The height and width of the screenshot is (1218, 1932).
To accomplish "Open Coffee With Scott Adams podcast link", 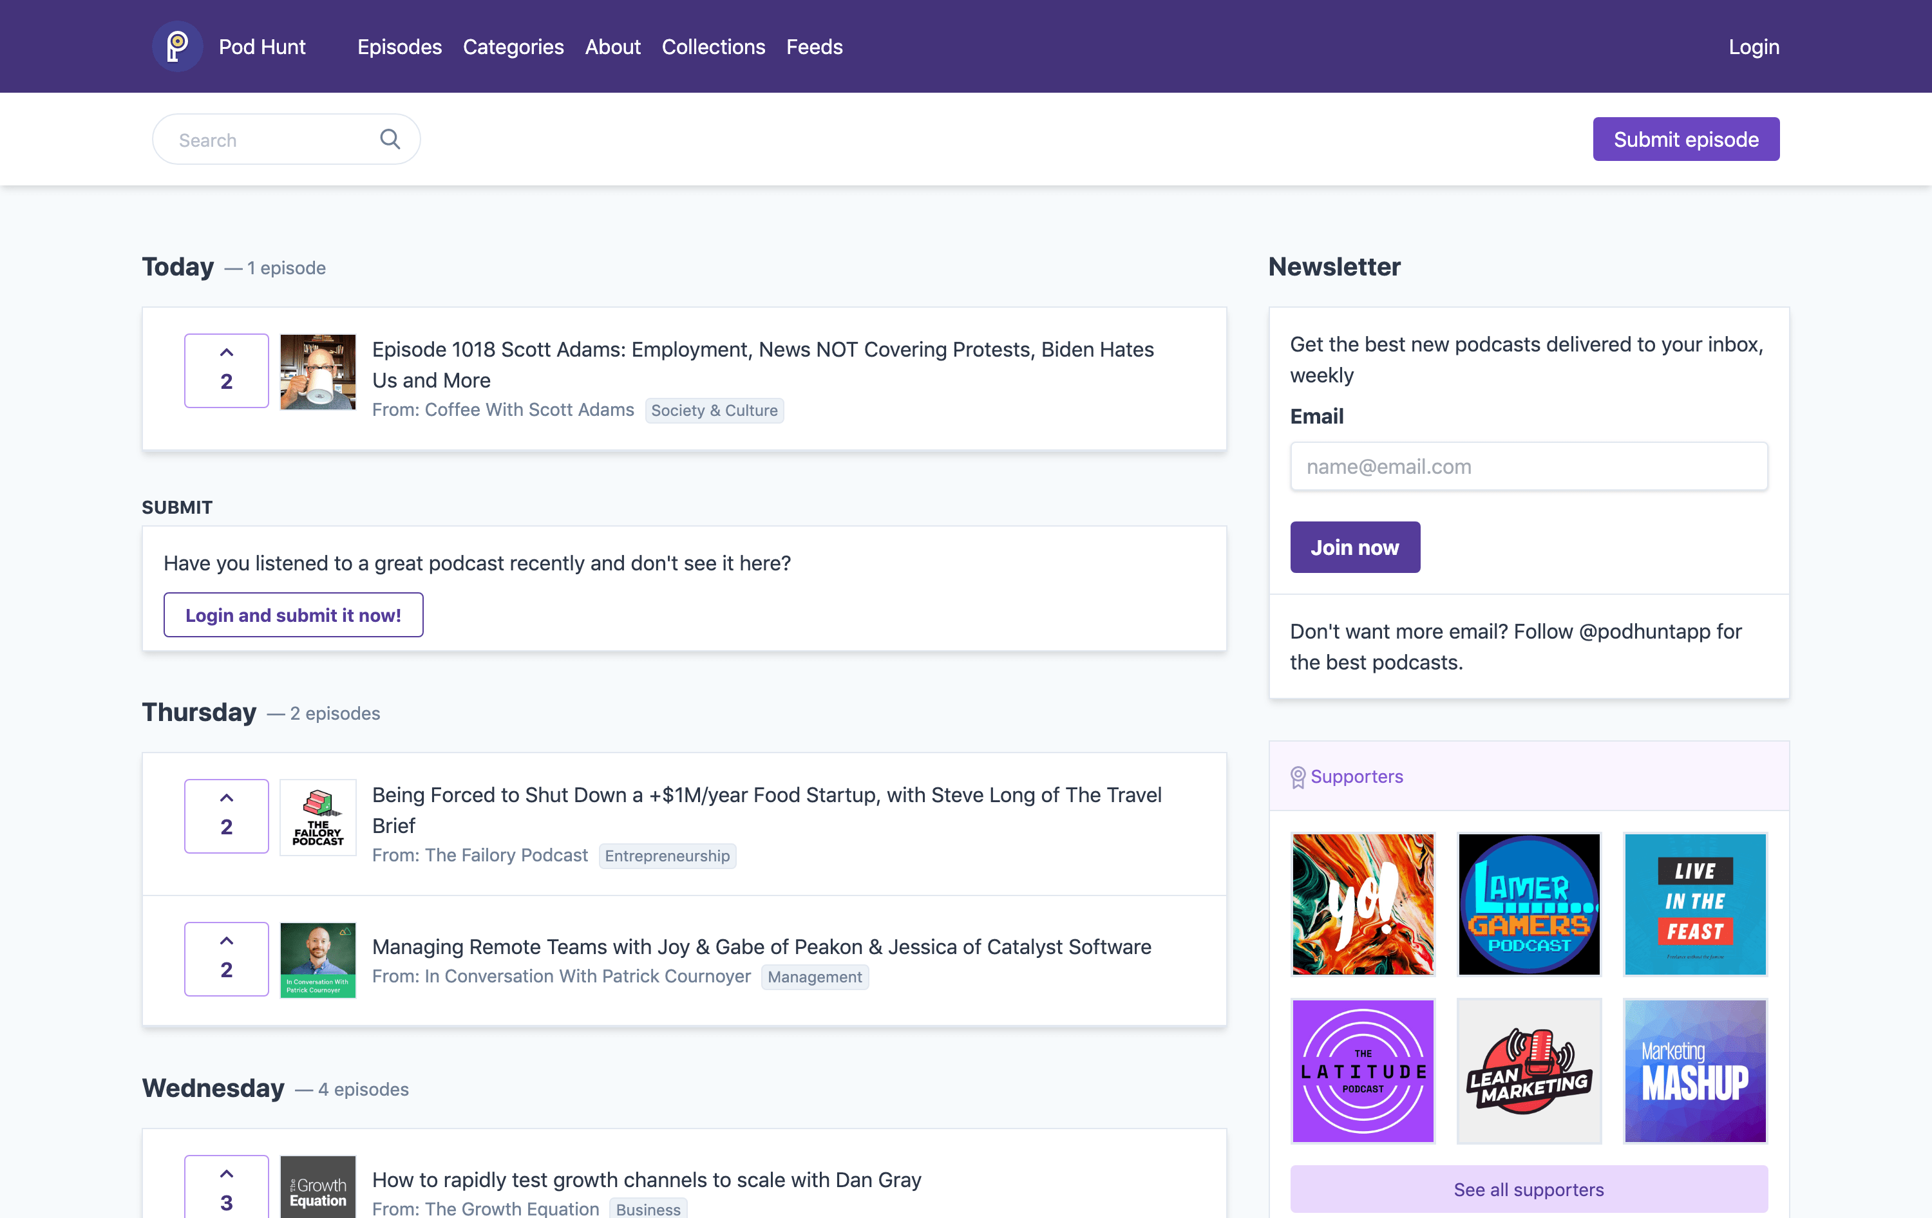I will [x=529, y=409].
